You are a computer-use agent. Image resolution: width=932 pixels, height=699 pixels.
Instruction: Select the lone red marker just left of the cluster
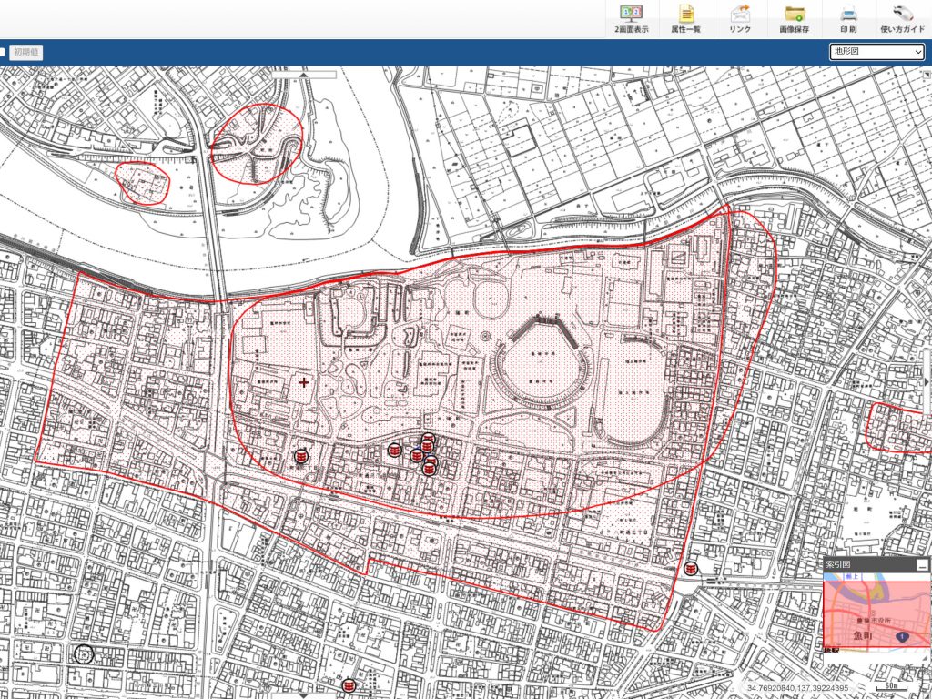coord(395,450)
